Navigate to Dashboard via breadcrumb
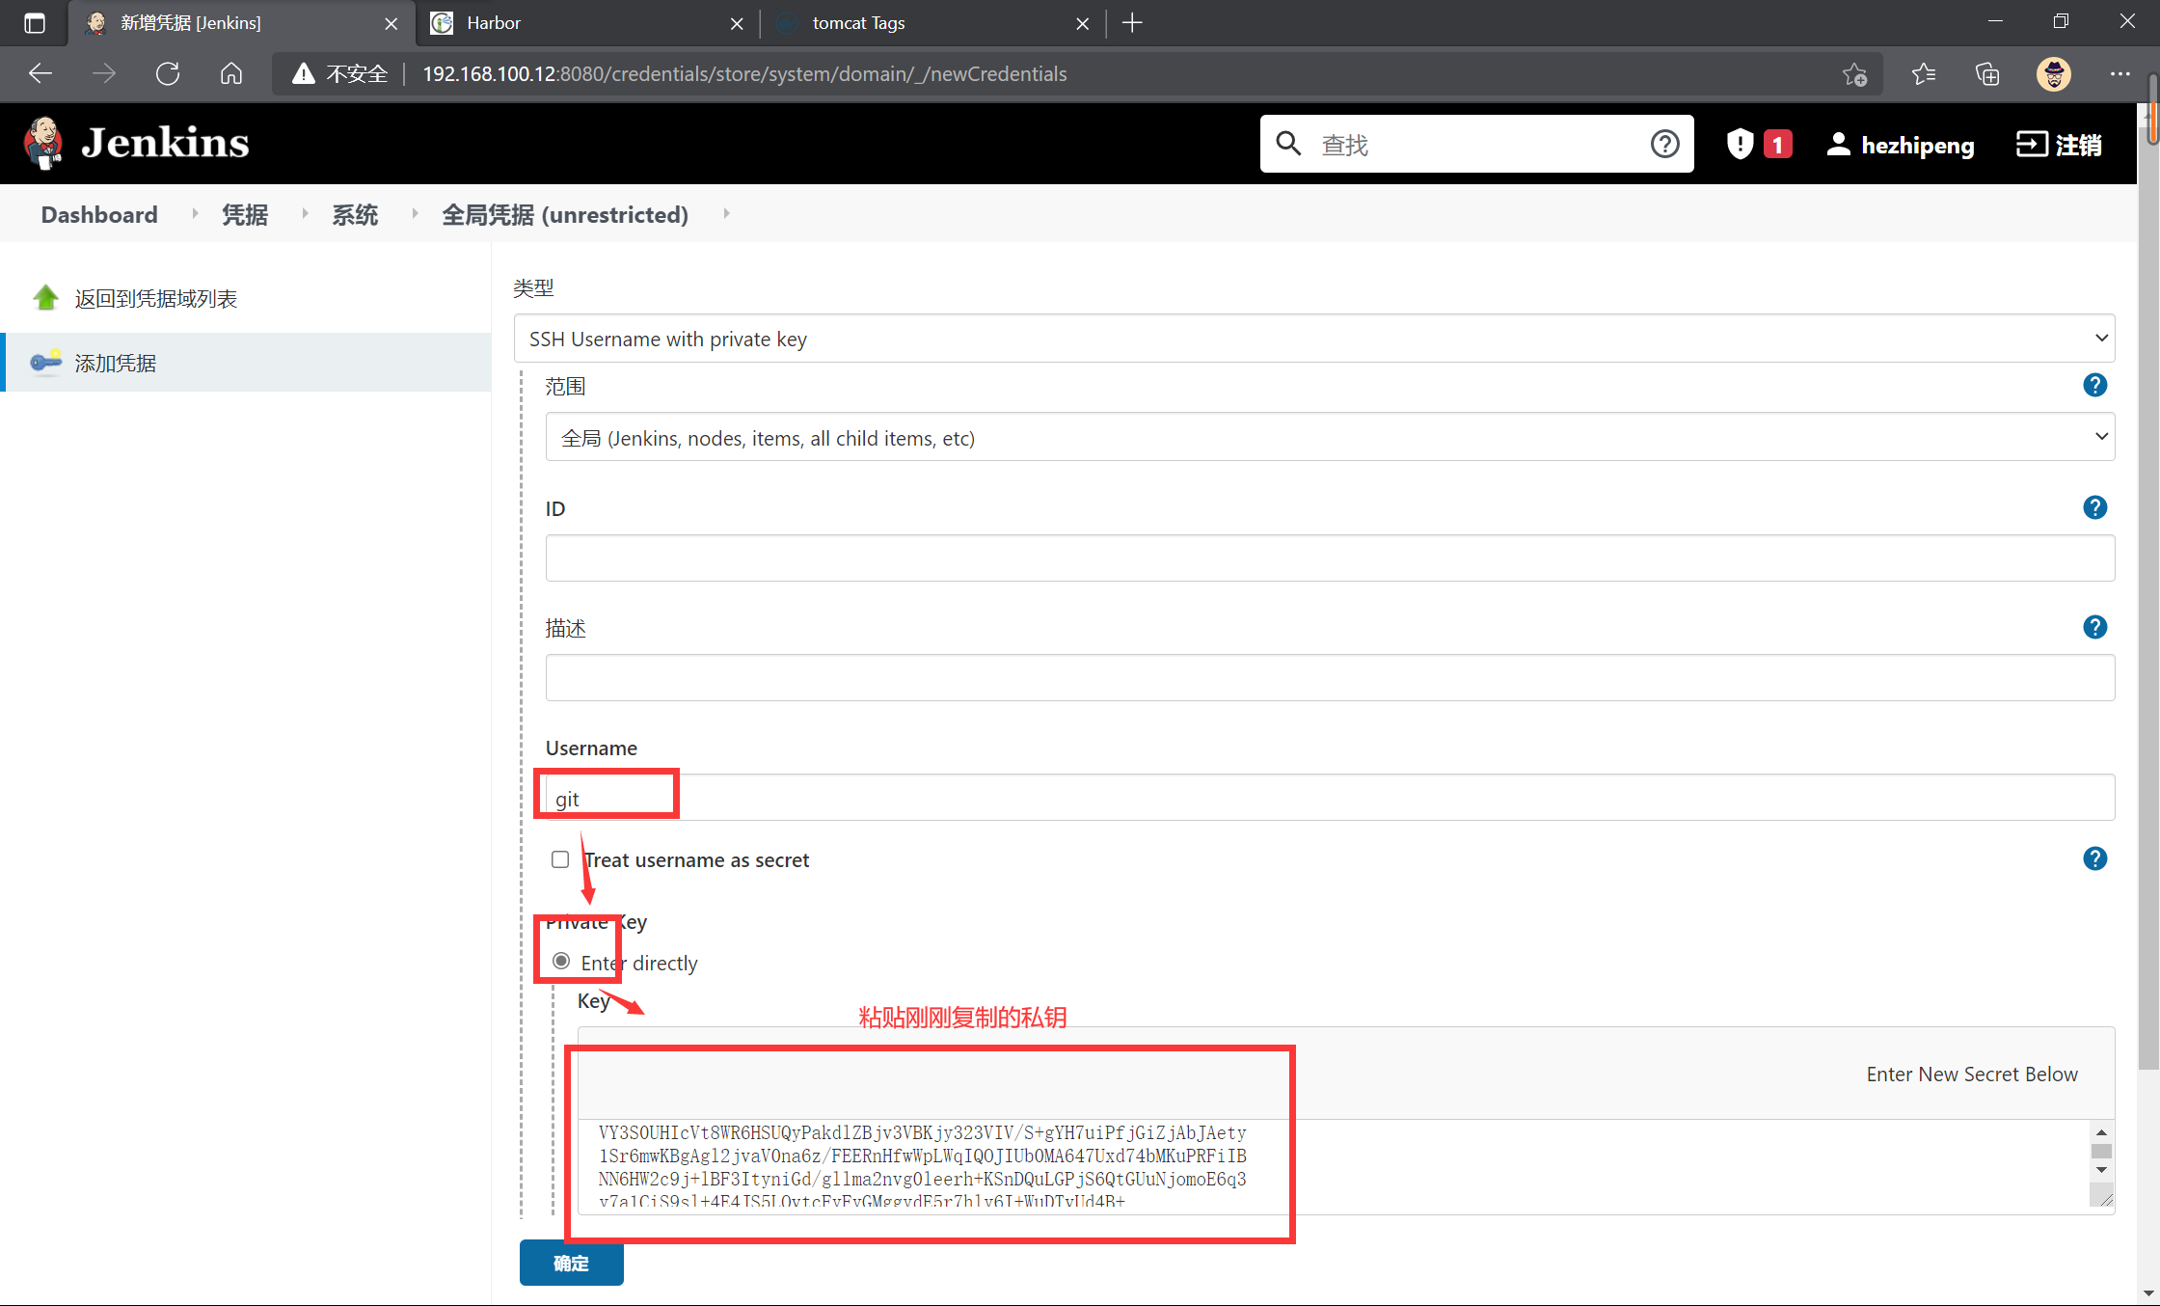This screenshot has width=2160, height=1306. pos(98,214)
